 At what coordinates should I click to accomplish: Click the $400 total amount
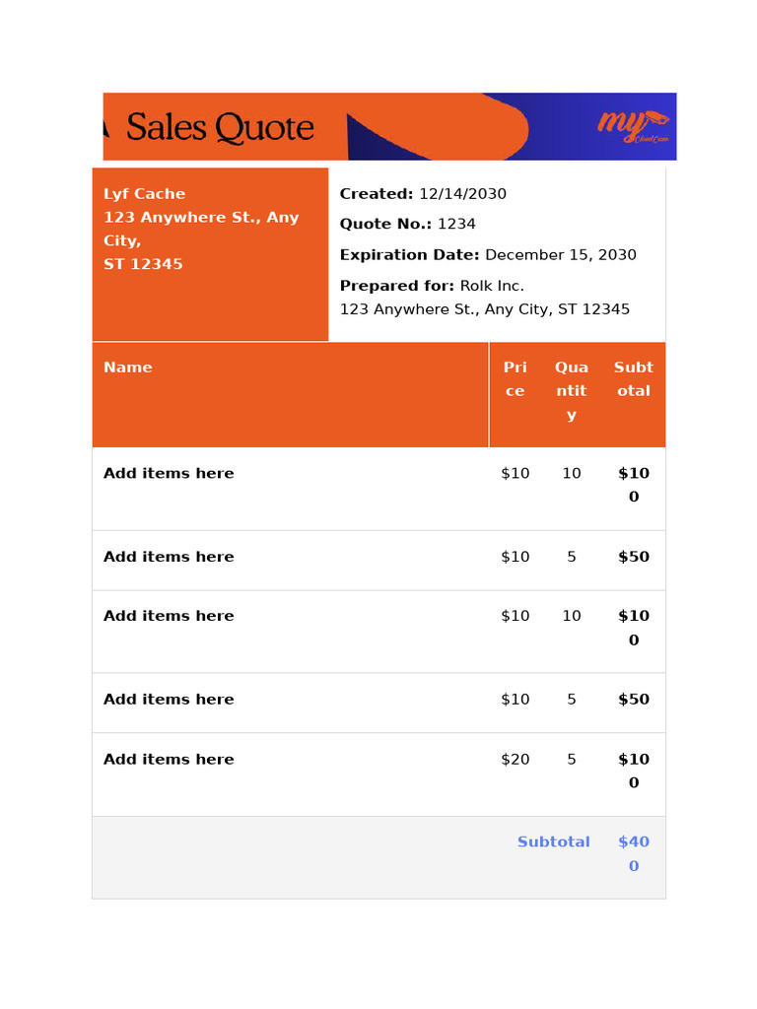634,854
